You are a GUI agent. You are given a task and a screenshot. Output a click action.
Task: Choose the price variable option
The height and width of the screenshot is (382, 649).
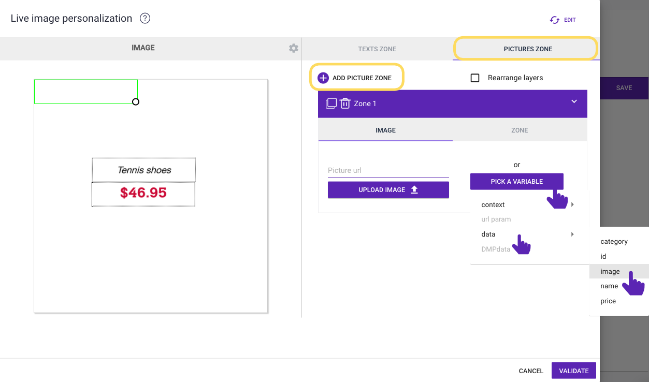(608, 301)
